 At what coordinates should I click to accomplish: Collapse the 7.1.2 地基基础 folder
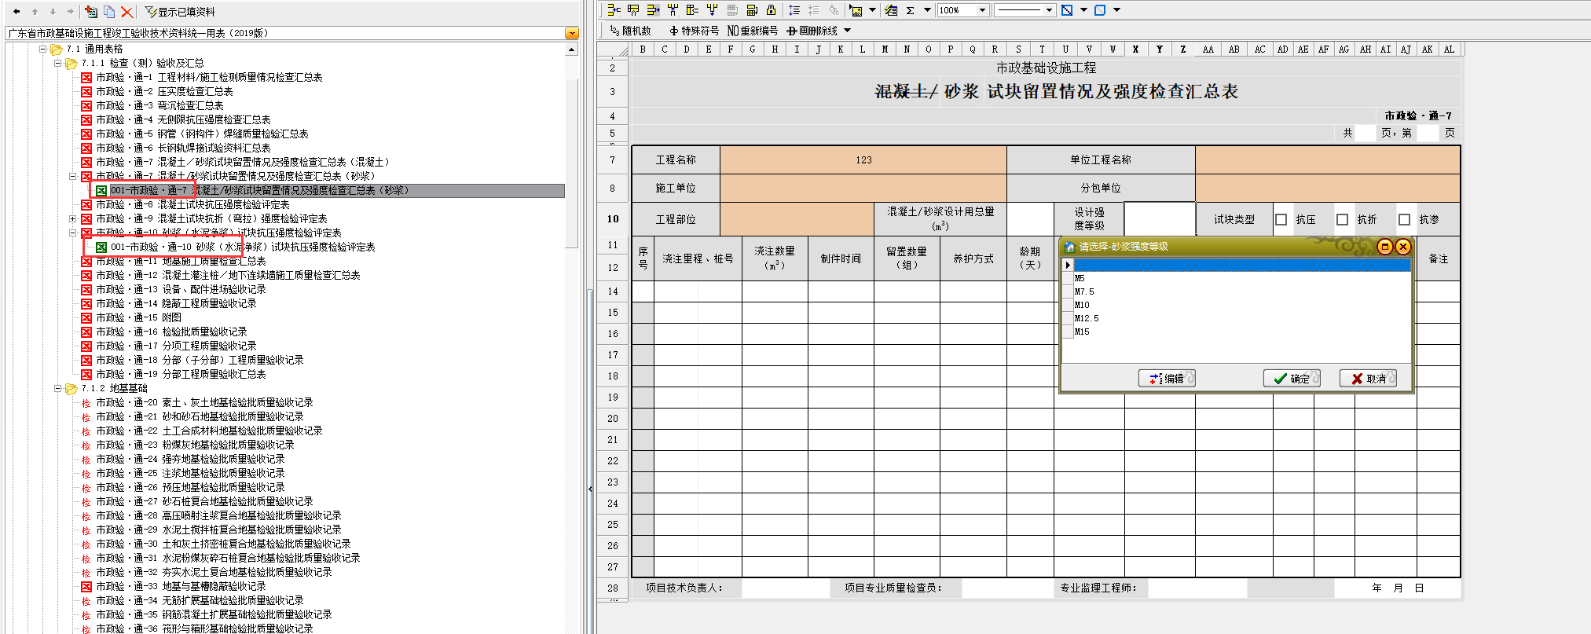coord(57,388)
